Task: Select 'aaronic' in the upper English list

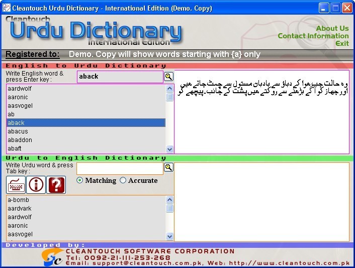Action: (x=86, y=97)
